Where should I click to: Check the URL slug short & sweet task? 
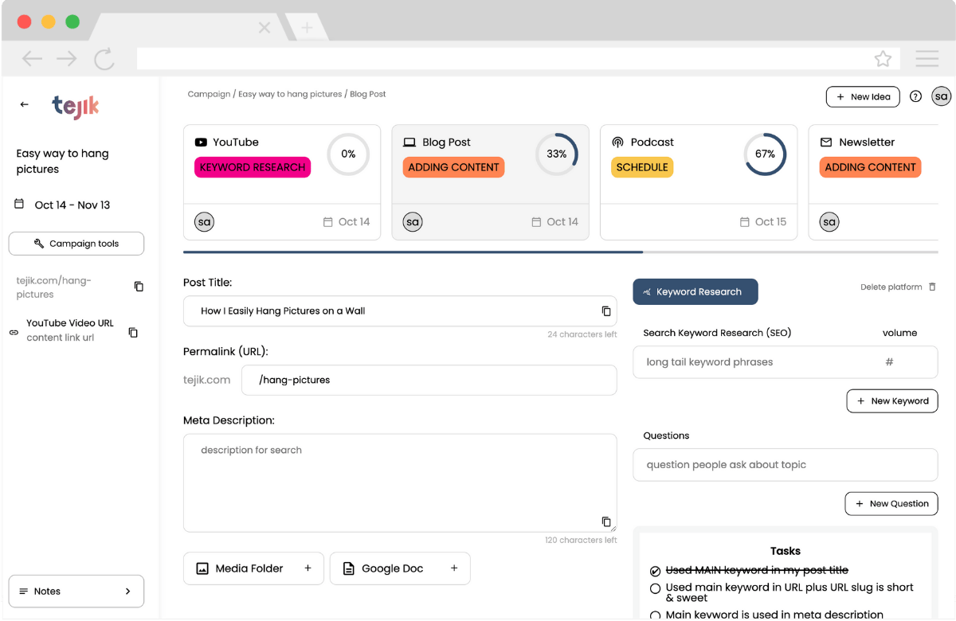point(656,588)
